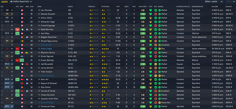Click the Jnr badge for Lenny Schmitt

click(x=17, y=68)
